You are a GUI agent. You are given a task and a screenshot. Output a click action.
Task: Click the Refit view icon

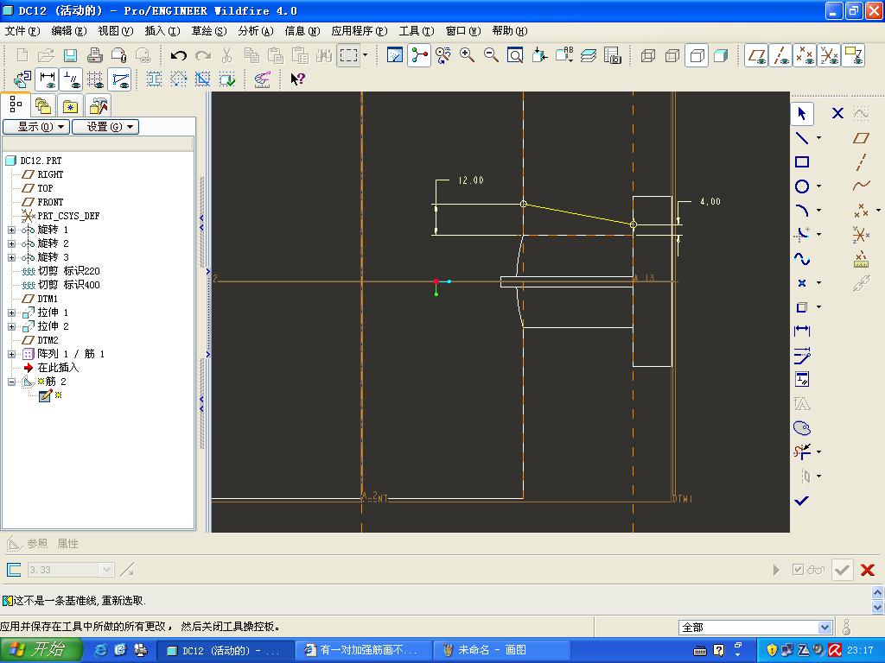coord(515,55)
